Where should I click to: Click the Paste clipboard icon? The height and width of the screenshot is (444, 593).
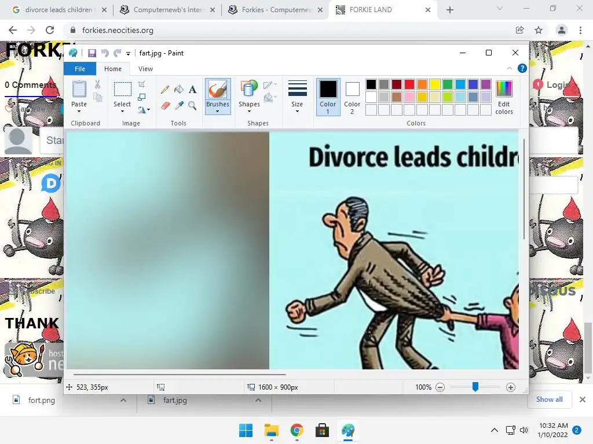(79, 90)
